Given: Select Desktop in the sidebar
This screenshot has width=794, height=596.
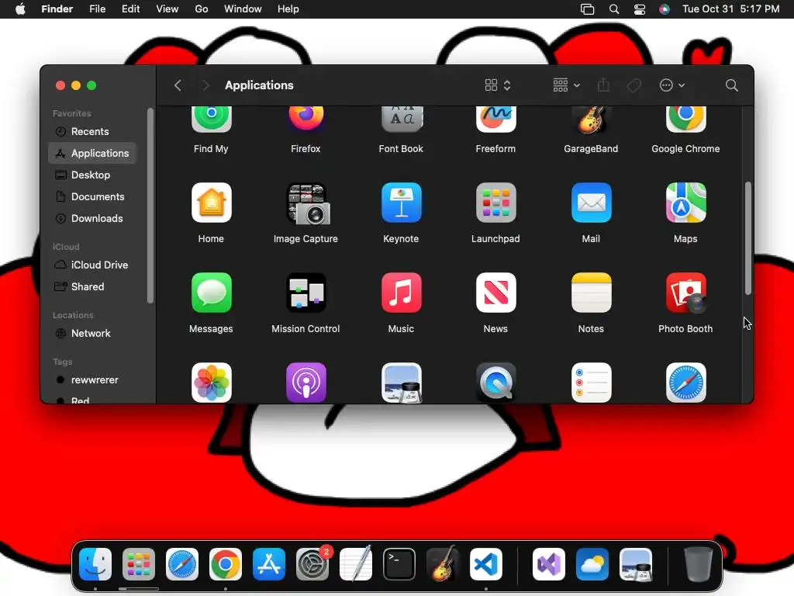Looking at the screenshot, I should (92, 175).
